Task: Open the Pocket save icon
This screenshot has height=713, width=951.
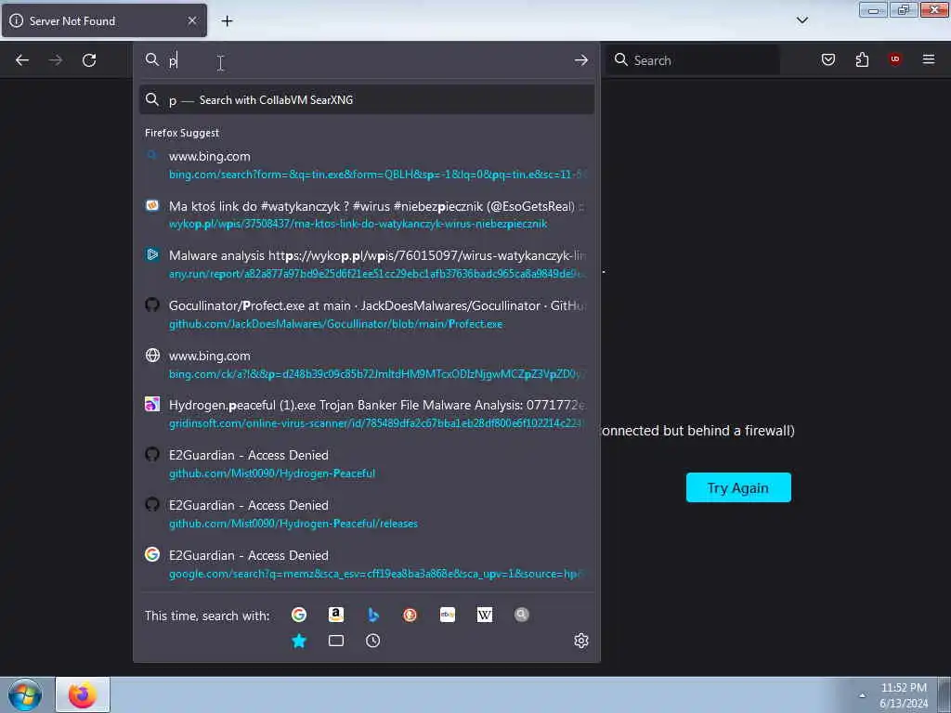Action: 828,59
